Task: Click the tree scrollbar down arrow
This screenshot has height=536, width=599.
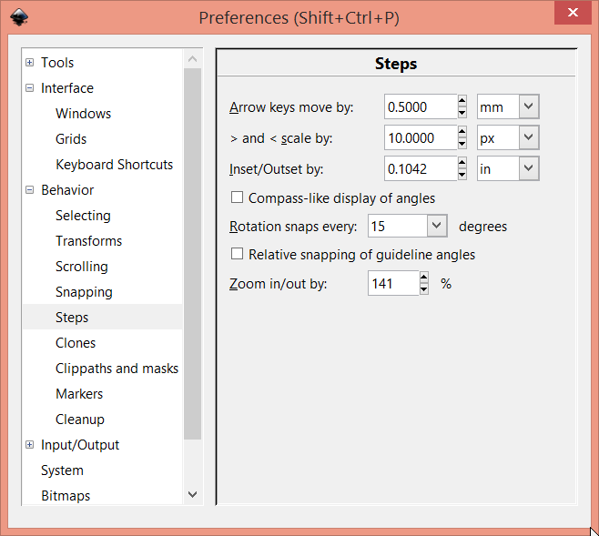Action: point(193,494)
